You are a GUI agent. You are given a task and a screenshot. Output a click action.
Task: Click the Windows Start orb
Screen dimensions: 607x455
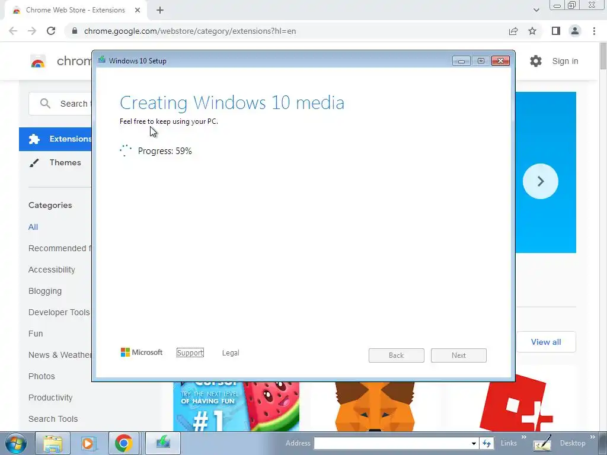tap(16, 443)
